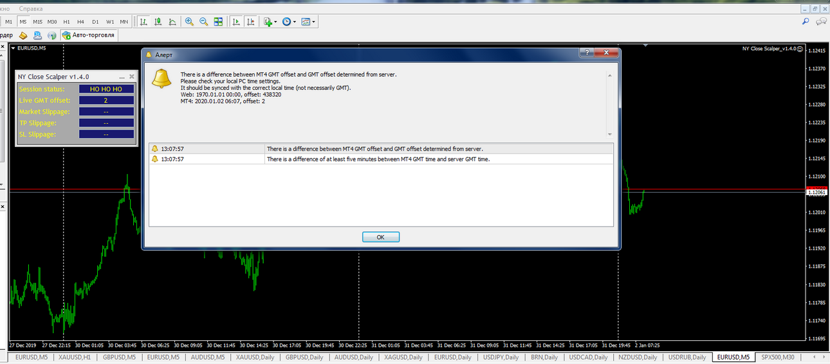The image size is (830, 364).
Task: Select the W1 timeframe
Action: point(110,22)
